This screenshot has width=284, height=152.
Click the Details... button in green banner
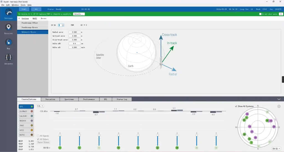[x=79, y=14]
